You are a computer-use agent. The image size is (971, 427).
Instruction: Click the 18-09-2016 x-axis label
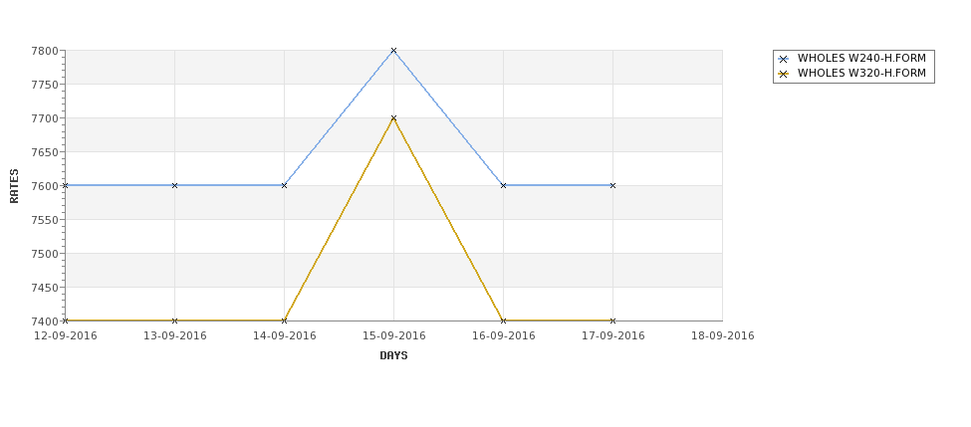point(723,336)
